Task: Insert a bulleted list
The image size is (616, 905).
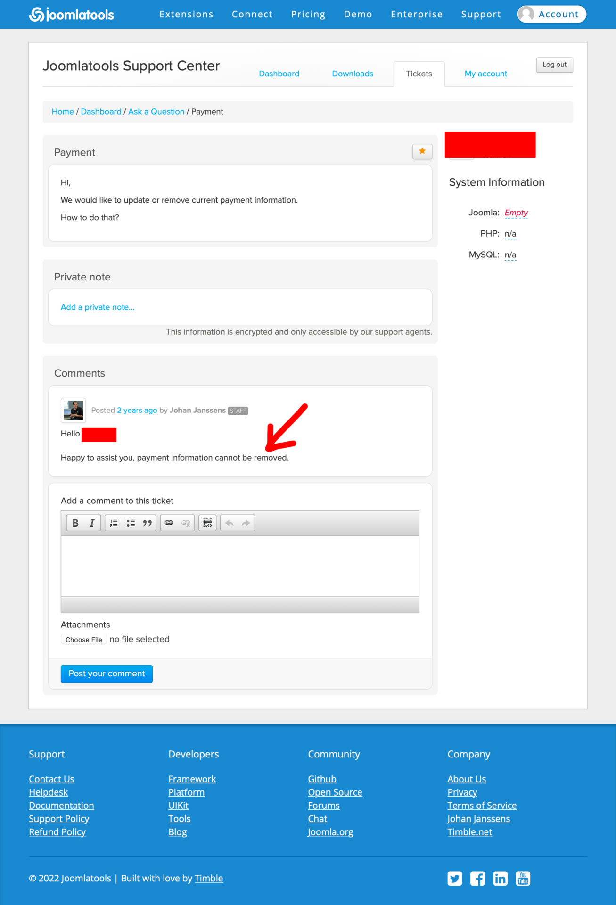Action: click(x=131, y=523)
